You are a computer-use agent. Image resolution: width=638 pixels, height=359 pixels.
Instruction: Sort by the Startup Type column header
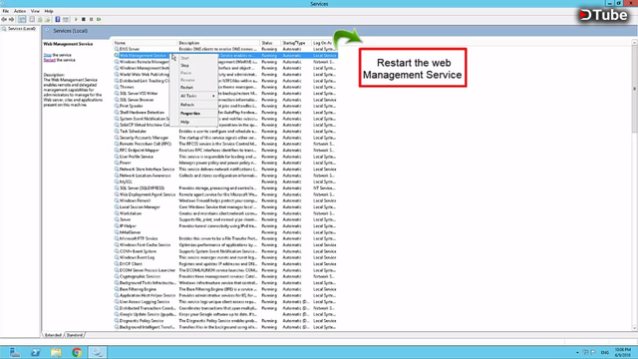tap(296, 43)
